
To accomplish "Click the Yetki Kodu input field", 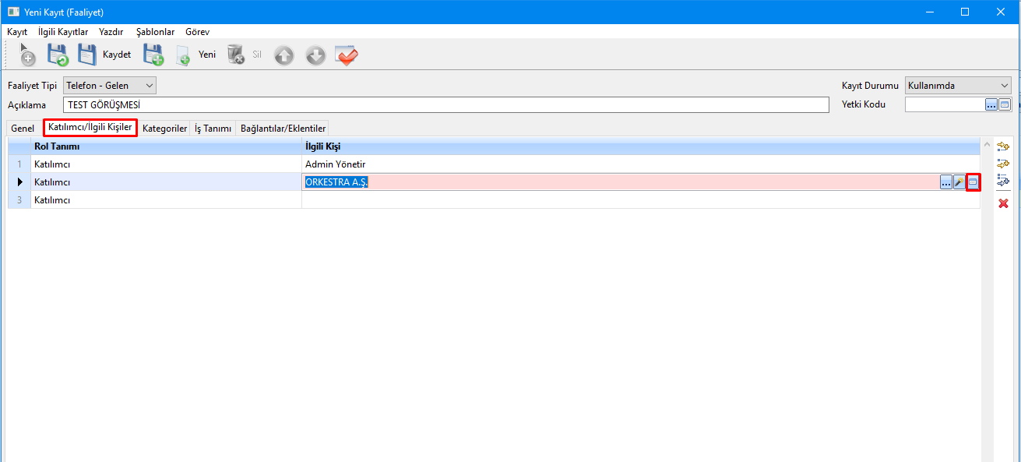I will pos(945,104).
